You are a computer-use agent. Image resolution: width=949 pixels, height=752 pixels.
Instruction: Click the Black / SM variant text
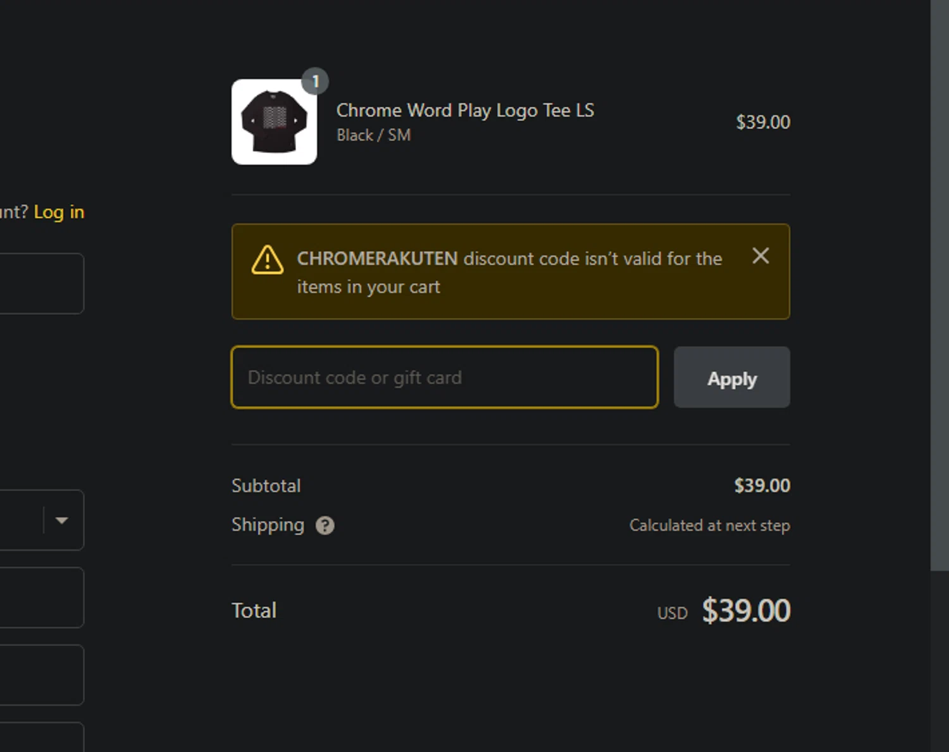[x=373, y=135]
